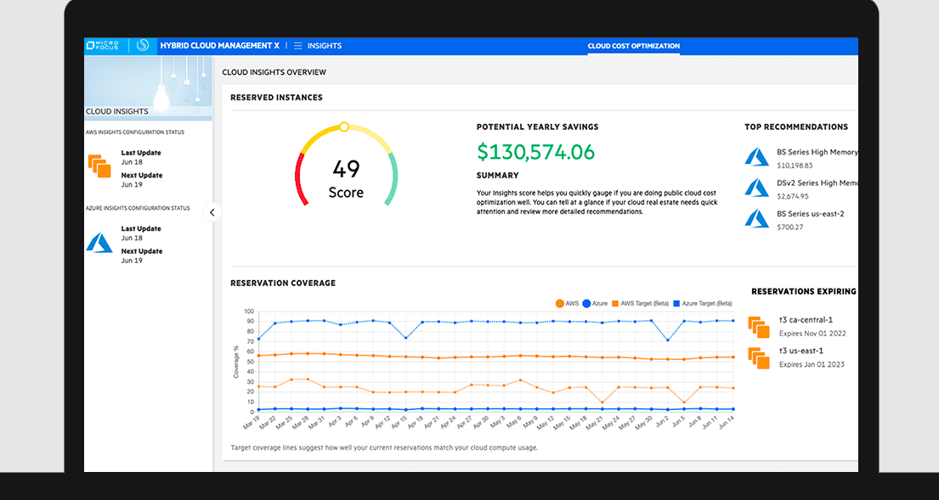Click the Potential Yearly Savings heading
The width and height of the screenshot is (939, 500).
click(x=538, y=126)
